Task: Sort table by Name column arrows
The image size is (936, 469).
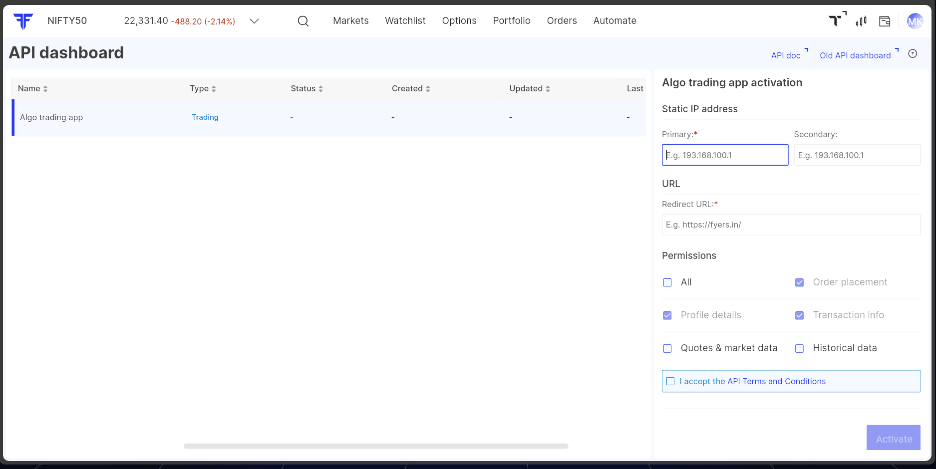Action: [45, 89]
